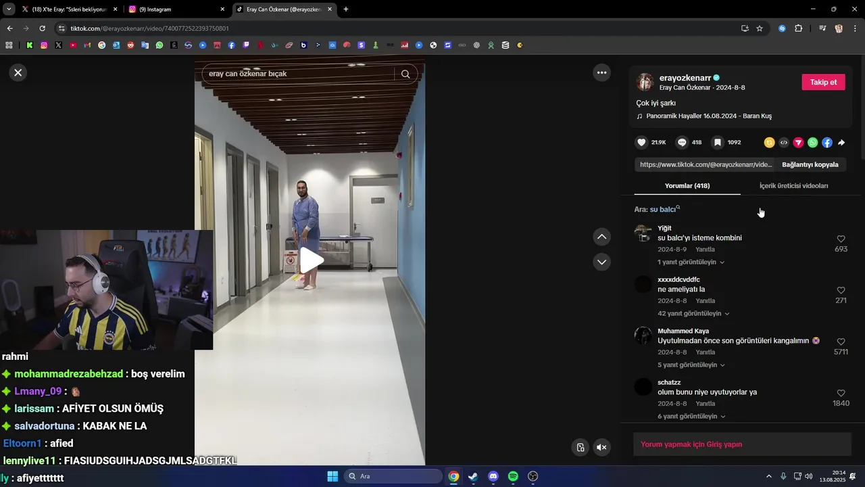865x487 pixels.
Task: Save video with the bookmark icon
Action: tap(718, 143)
